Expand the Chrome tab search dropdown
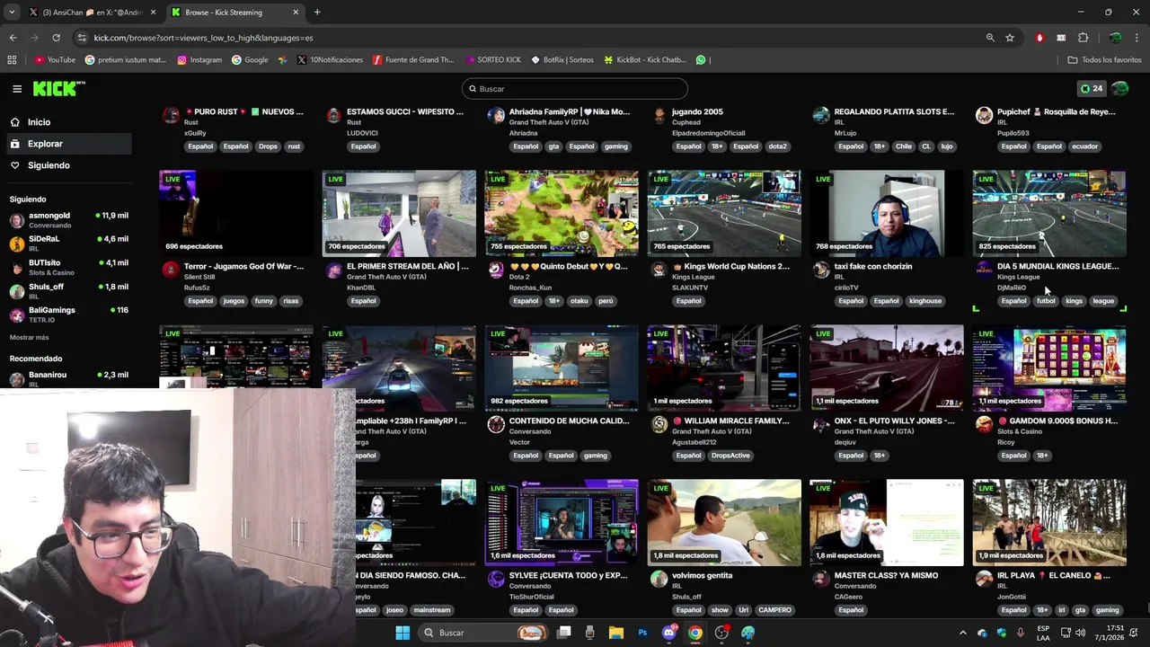Screen dimensions: 1150x647 pyautogui.click(x=11, y=13)
